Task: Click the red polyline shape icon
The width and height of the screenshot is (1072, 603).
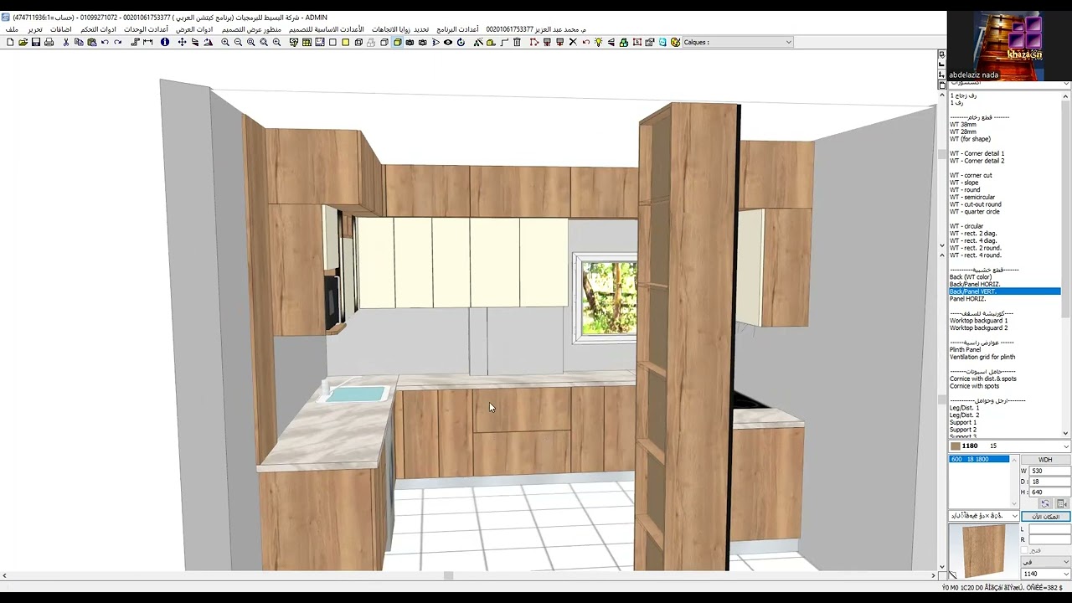Action: tap(534, 42)
